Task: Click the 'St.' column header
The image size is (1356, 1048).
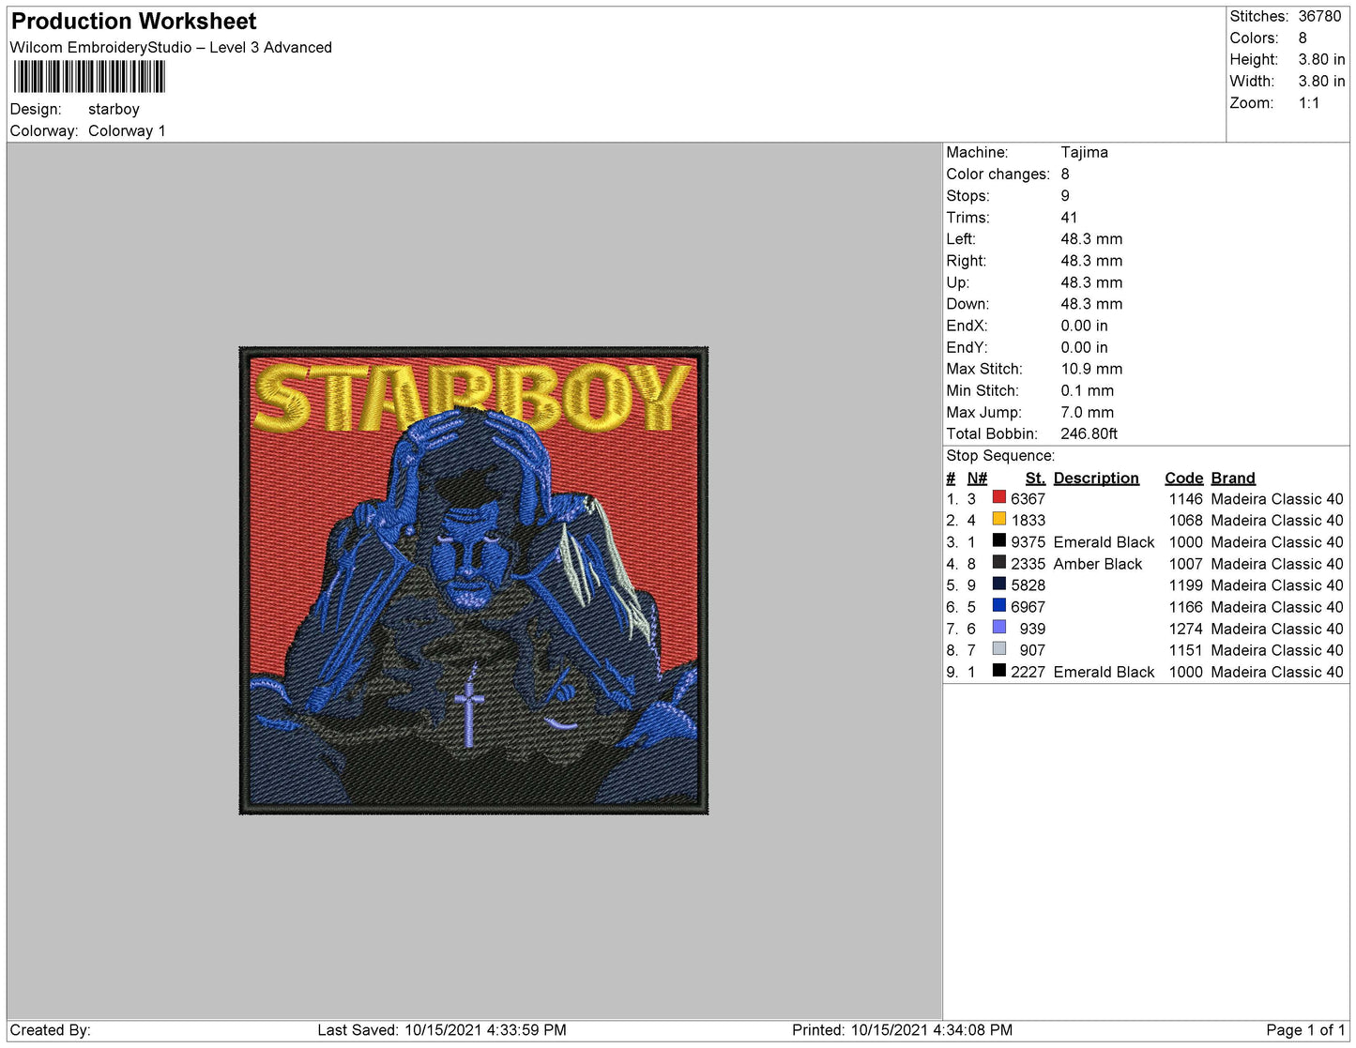Action: (1035, 478)
